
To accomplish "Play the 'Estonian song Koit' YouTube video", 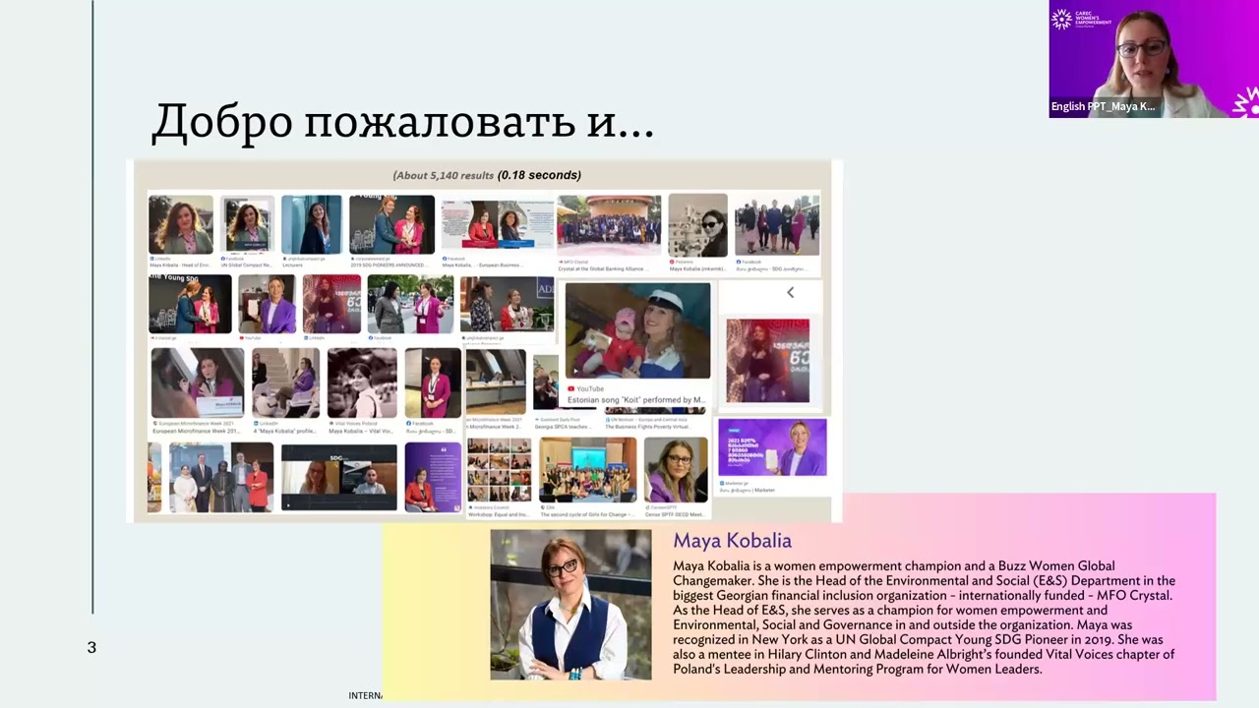I will tap(637, 330).
